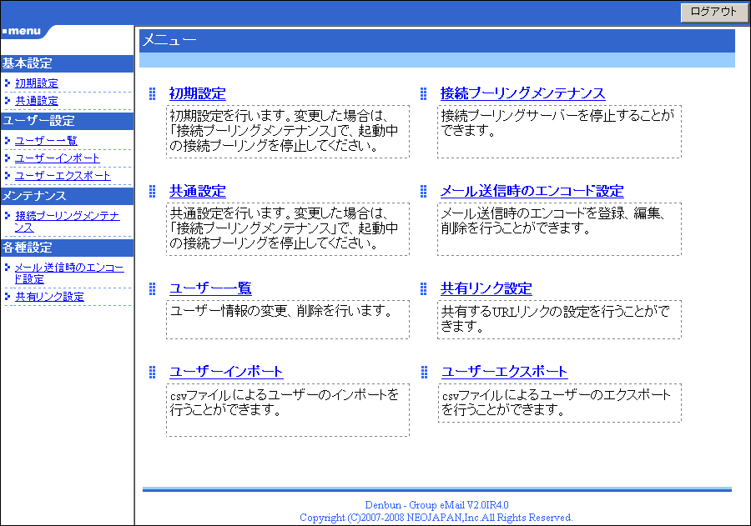Select ユーザー一覧 in the left sidebar
Screen dimensions: 751x526
coord(46,141)
